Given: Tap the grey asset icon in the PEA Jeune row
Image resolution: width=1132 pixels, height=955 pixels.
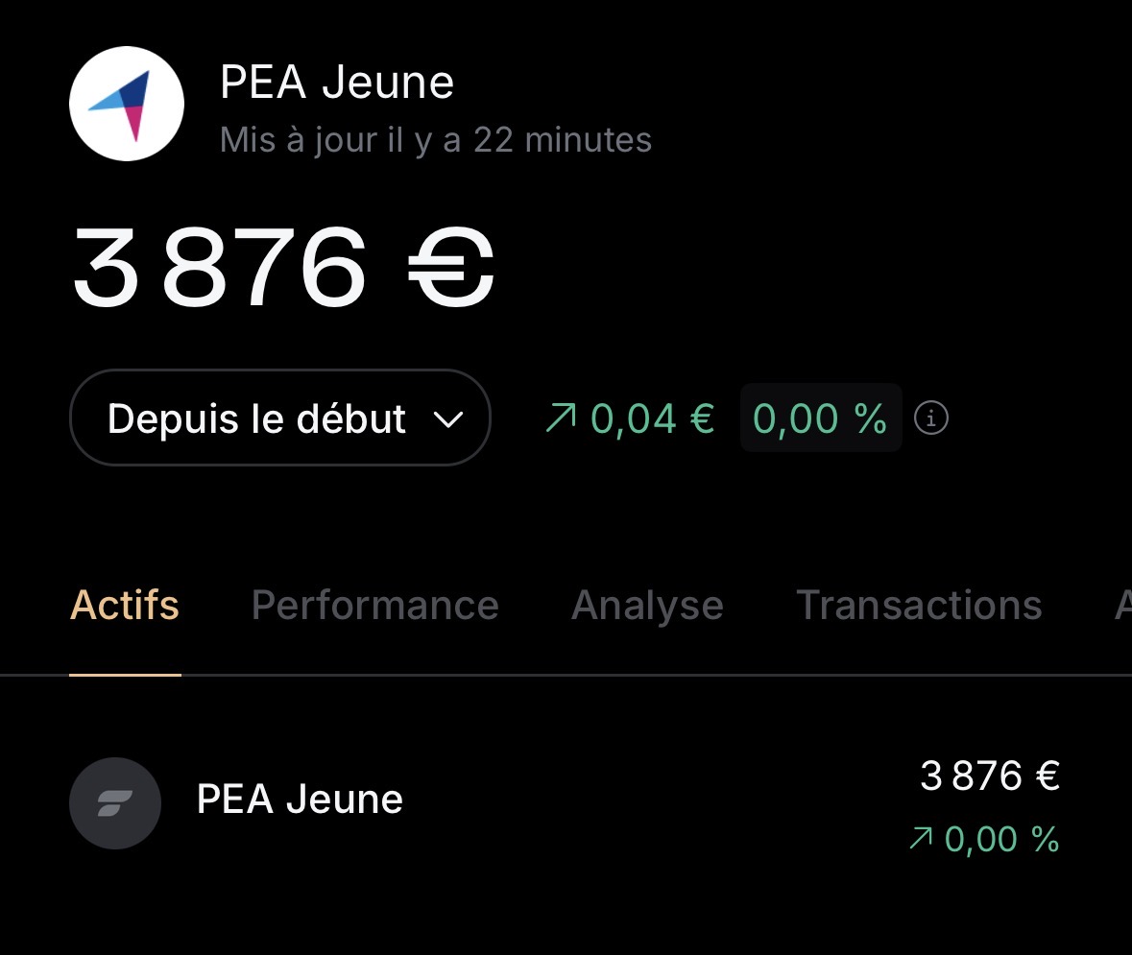Looking at the screenshot, I should pos(114,802).
